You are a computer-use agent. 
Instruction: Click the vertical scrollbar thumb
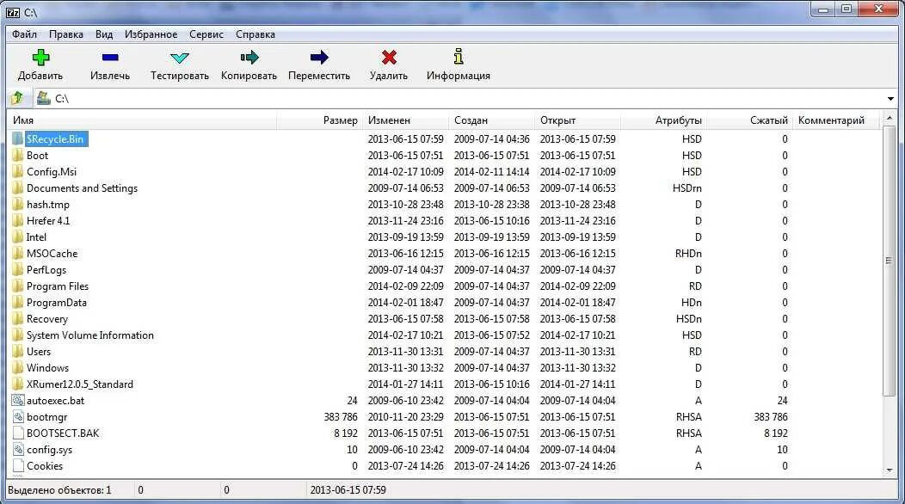890,261
